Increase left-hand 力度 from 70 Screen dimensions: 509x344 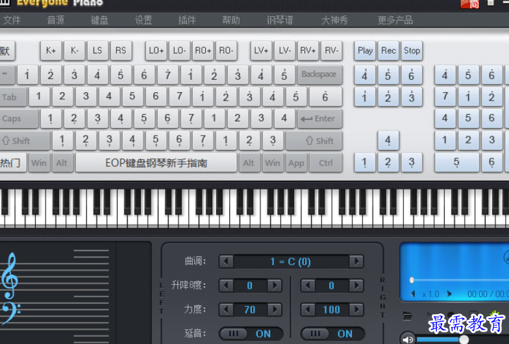coord(275,310)
